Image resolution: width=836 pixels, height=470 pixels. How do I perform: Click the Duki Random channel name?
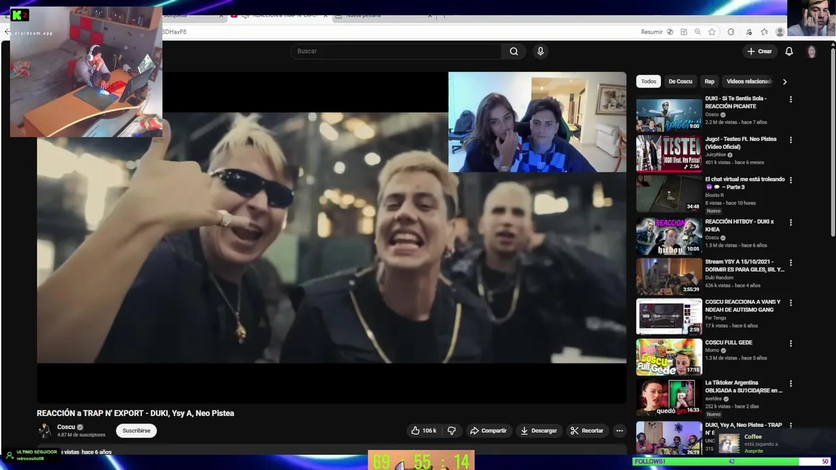(x=718, y=277)
